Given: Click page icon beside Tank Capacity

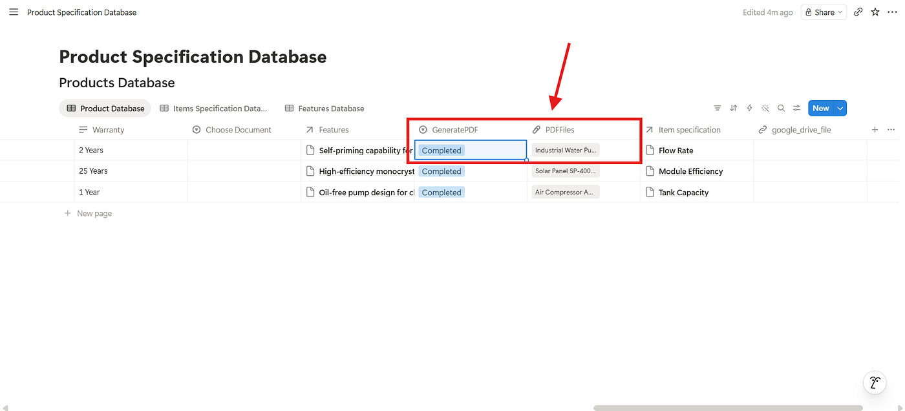Looking at the screenshot, I should [x=650, y=192].
